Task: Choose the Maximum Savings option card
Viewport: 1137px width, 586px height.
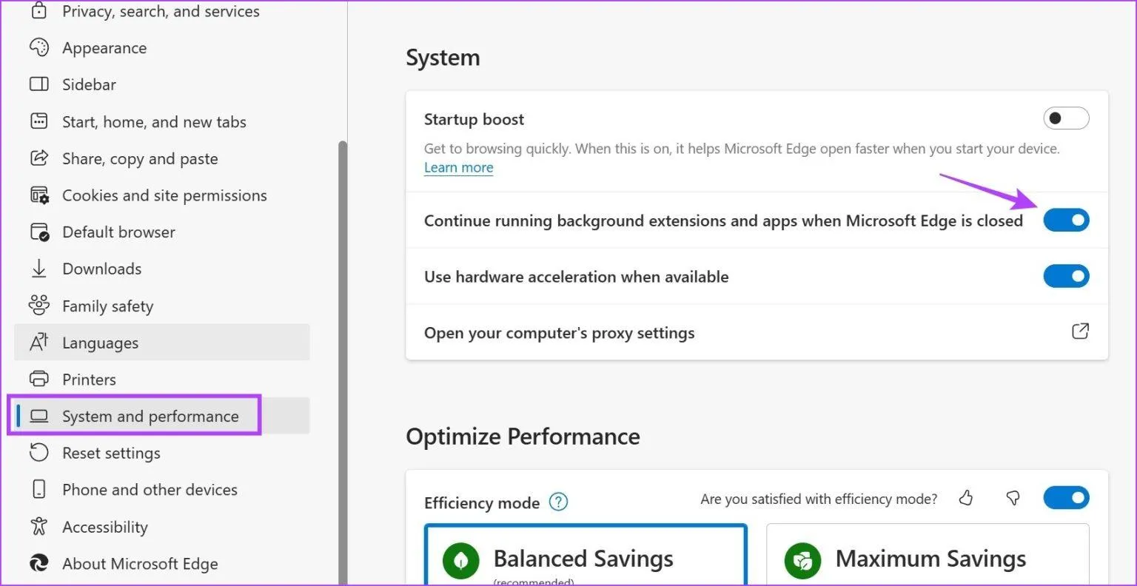Action: 928,555
